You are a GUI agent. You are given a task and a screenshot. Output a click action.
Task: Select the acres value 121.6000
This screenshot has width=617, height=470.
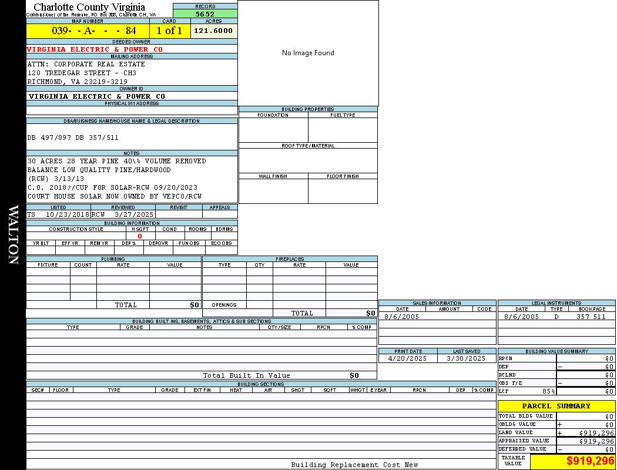(x=213, y=31)
